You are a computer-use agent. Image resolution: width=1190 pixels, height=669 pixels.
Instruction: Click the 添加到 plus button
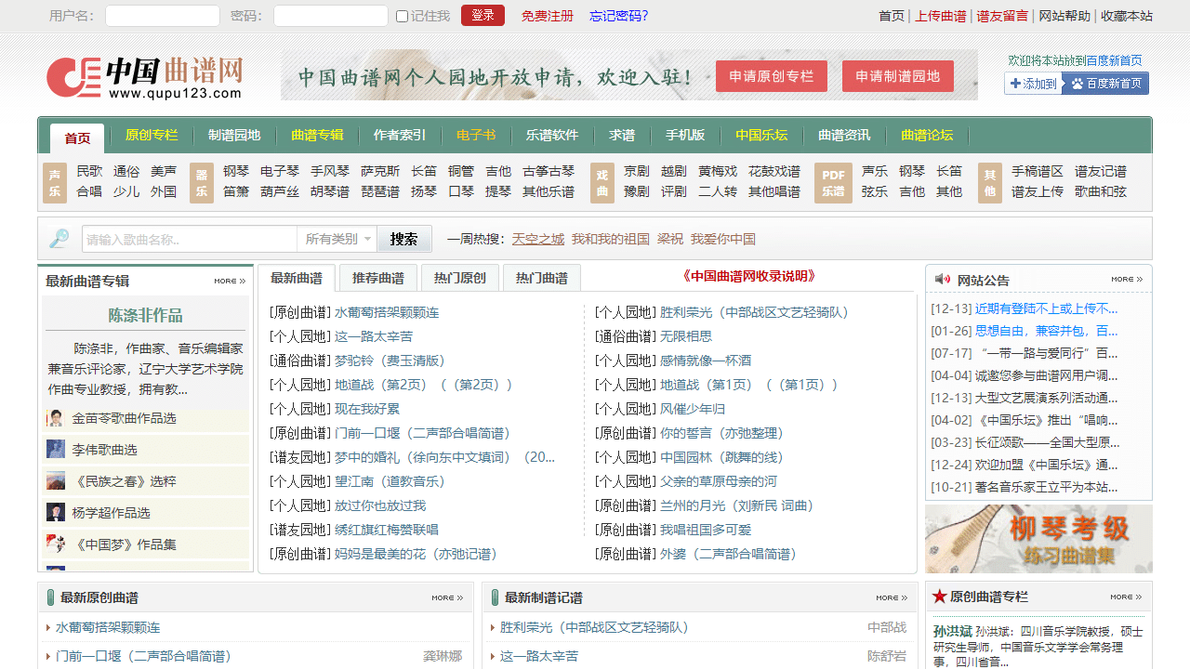click(x=1032, y=84)
